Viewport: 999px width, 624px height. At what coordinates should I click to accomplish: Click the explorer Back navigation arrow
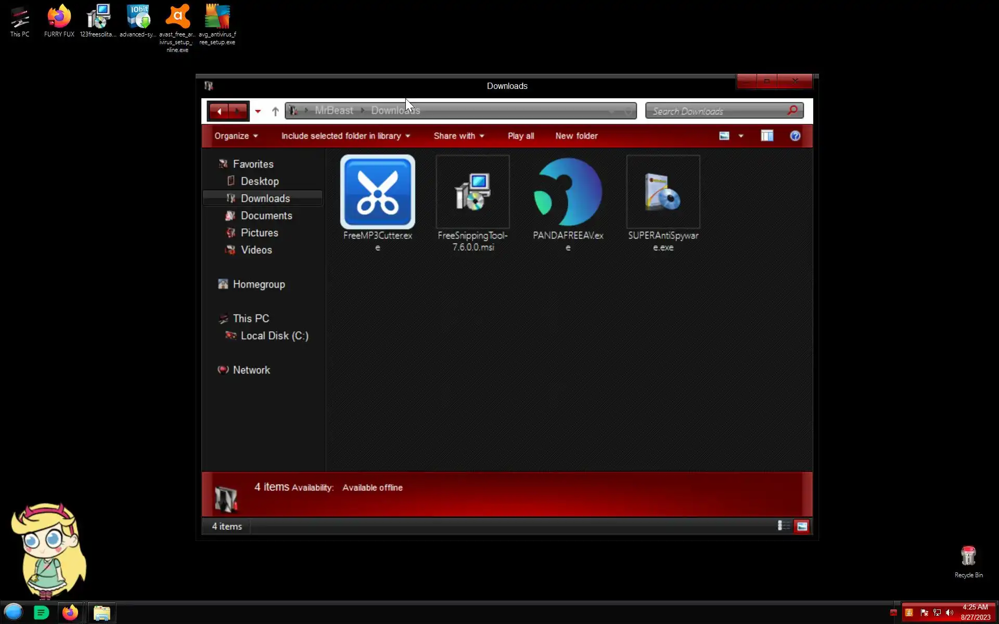219,111
